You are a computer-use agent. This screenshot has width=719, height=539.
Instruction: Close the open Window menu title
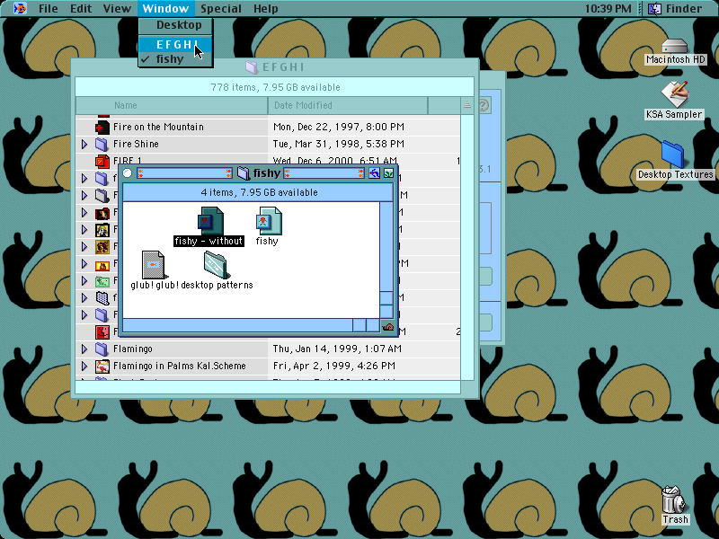point(165,8)
